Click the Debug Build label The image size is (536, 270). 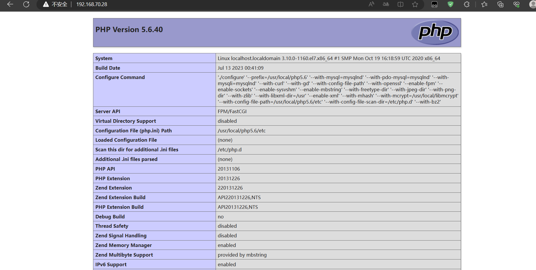(110, 217)
